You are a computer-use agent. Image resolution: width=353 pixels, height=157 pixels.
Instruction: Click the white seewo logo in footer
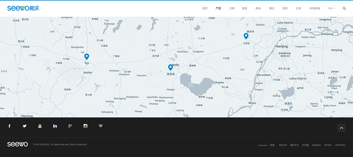[x=18, y=144]
